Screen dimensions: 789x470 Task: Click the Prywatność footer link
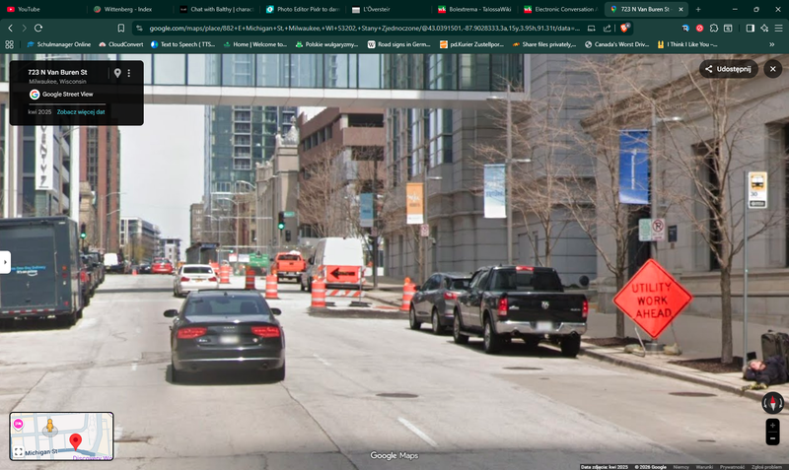(x=732, y=467)
